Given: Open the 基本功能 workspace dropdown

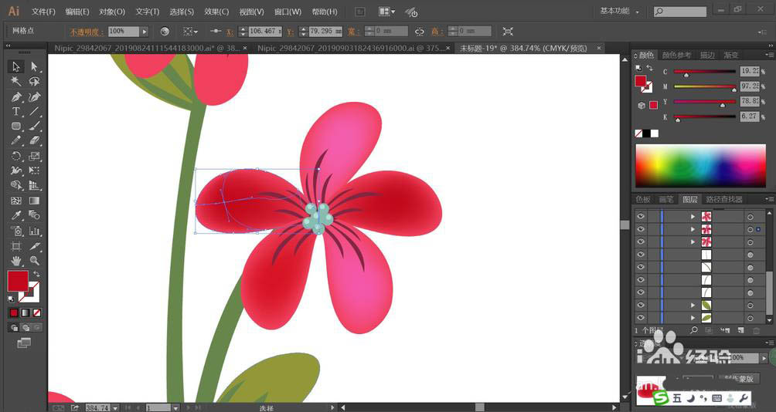Looking at the screenshot, I should click(x=620, y=11).
